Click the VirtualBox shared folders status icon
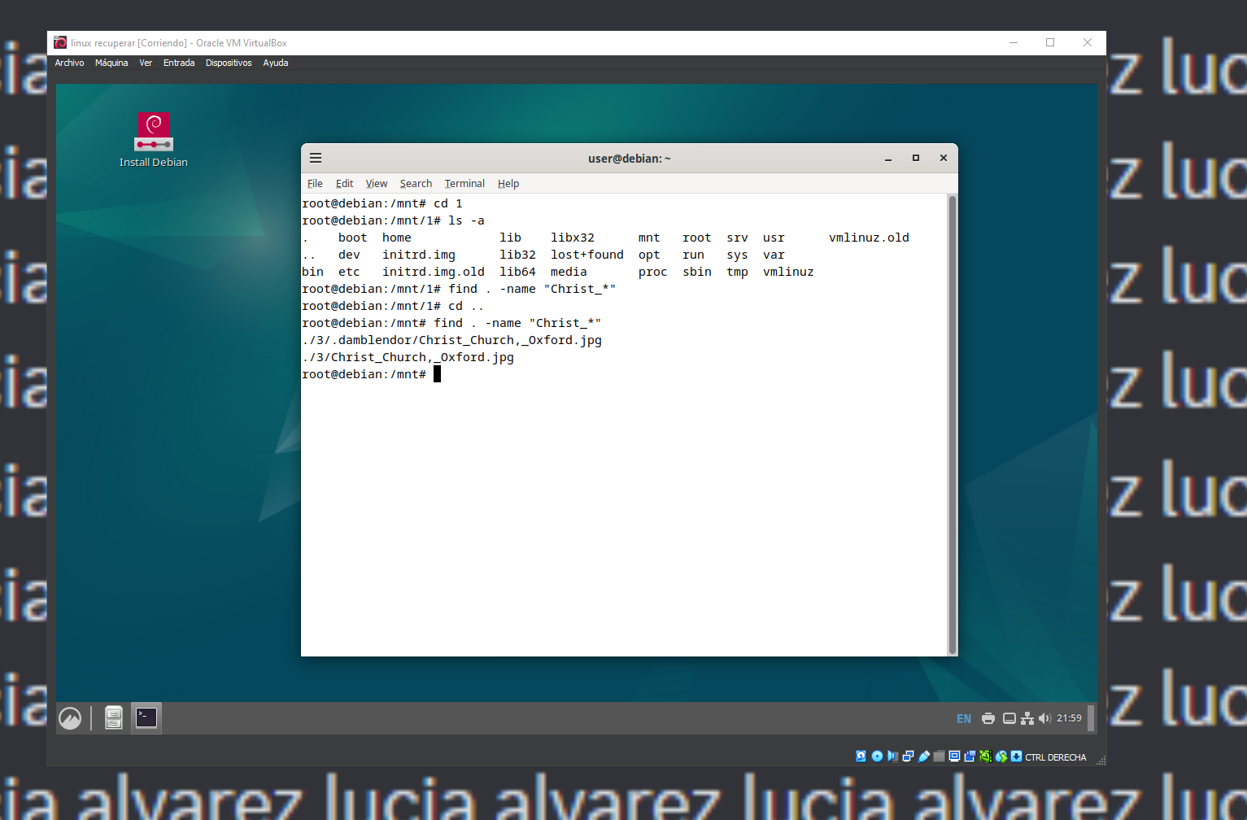Screen dimensions: 1247x820 [x=939, y=757]
